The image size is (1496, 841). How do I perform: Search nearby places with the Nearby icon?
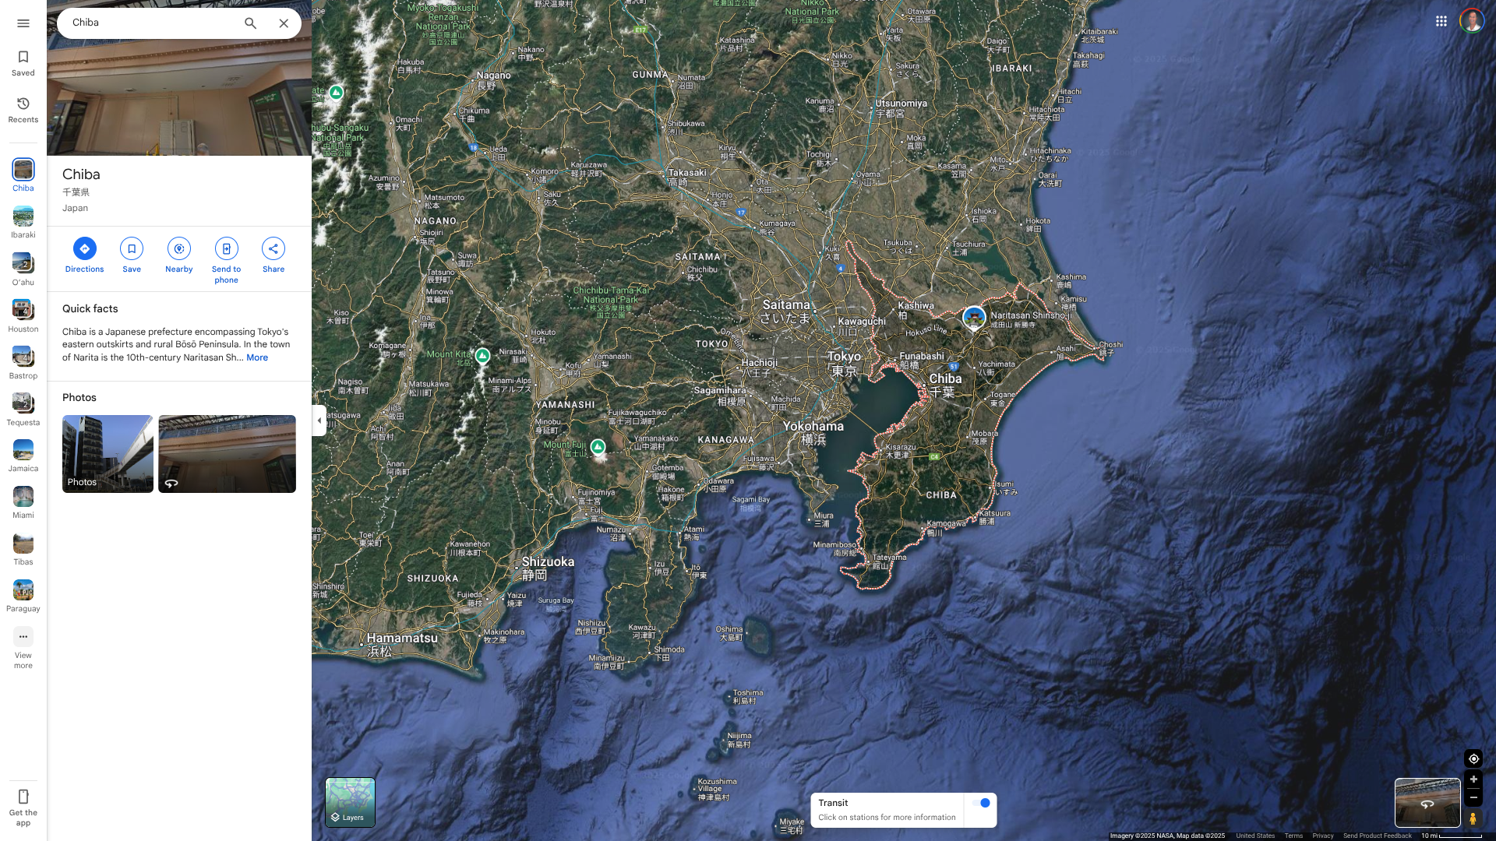179,249
